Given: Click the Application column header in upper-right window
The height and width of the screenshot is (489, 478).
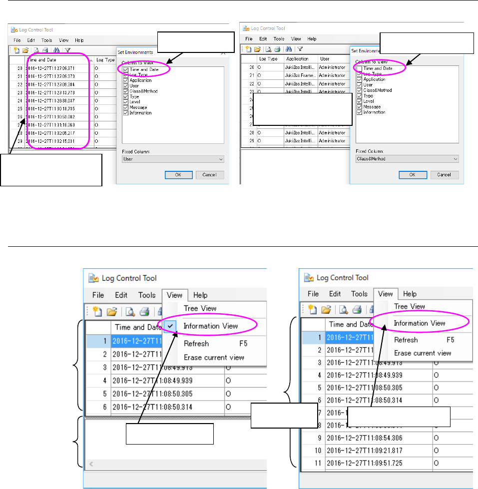Looking at the screenshot, I should coord(301,58).
